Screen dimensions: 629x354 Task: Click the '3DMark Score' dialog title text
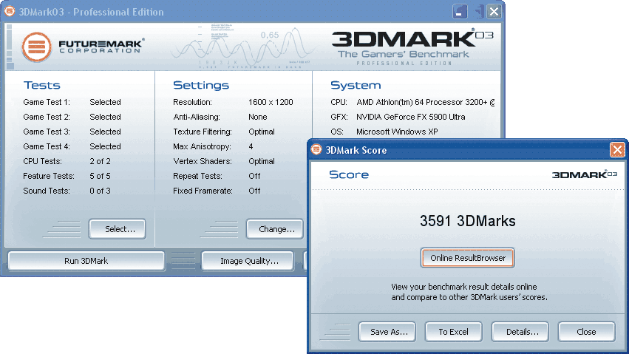click(356, 150)
